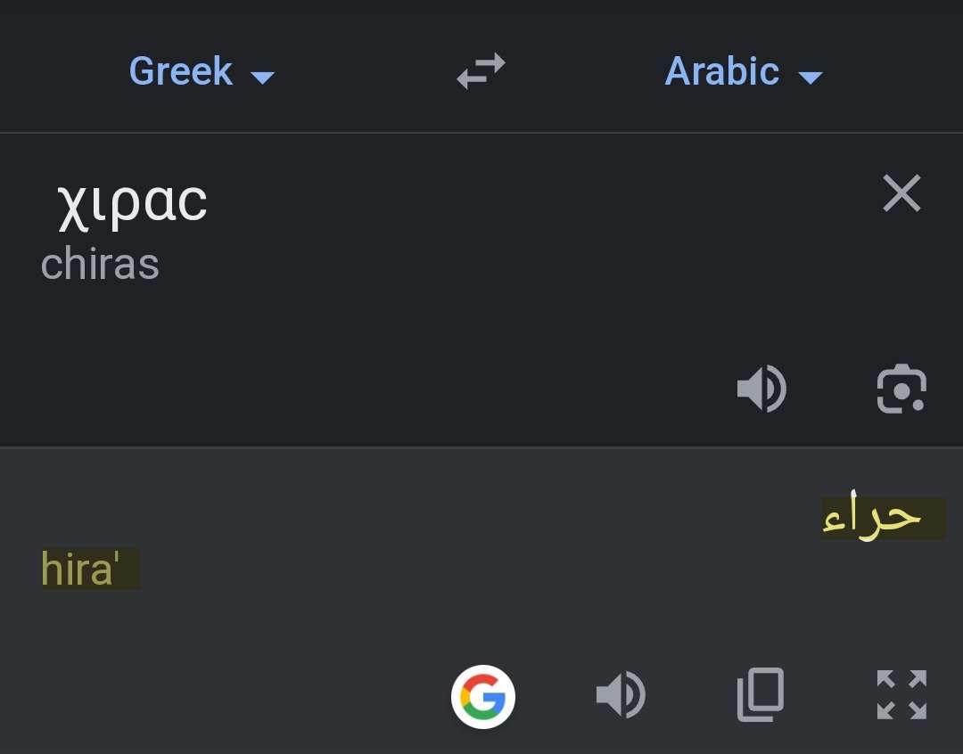Viewport: 963px width, 754px height.
Task: Choose target language via Arabic label
Action: (x=722, y=71)
